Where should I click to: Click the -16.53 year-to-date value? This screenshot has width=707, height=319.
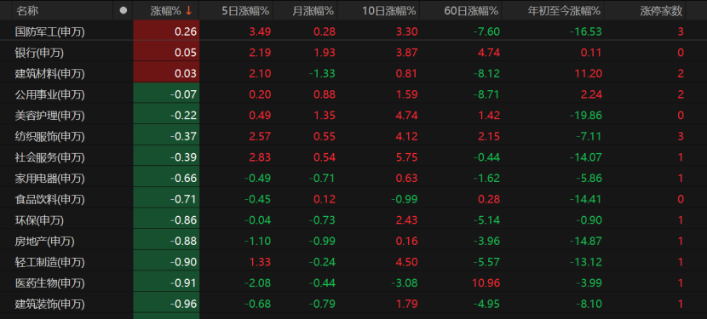coord(586,31)
